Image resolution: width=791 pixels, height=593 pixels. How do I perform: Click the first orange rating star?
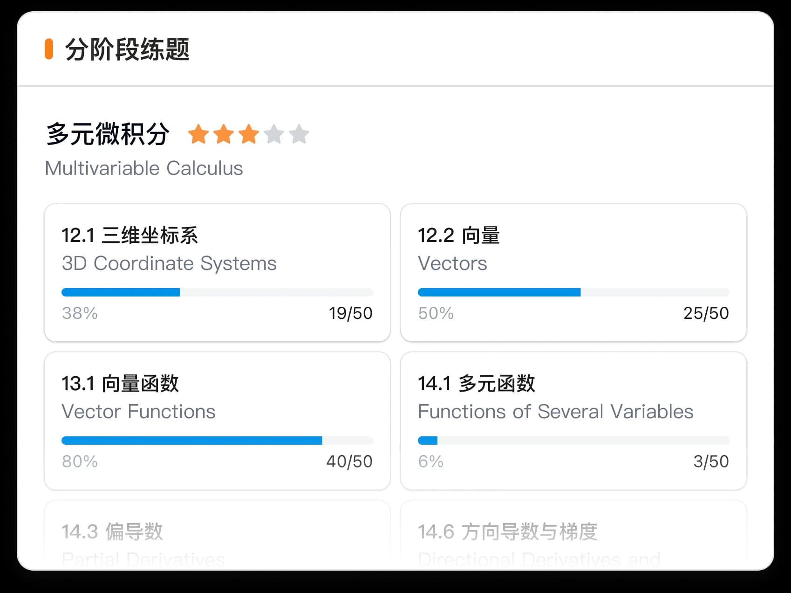(x=198, y=134)
